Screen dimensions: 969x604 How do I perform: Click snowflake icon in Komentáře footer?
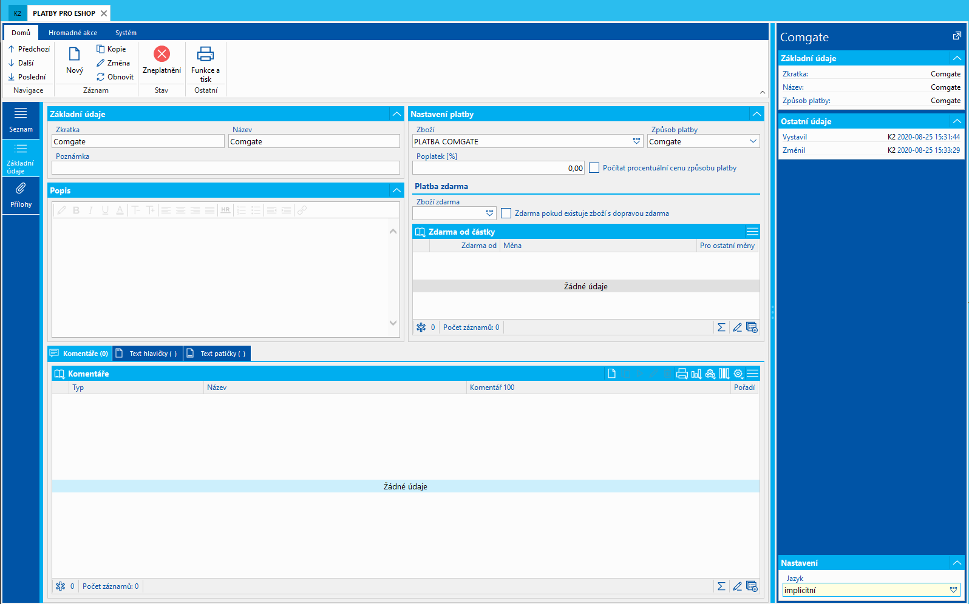click(60, 586)
